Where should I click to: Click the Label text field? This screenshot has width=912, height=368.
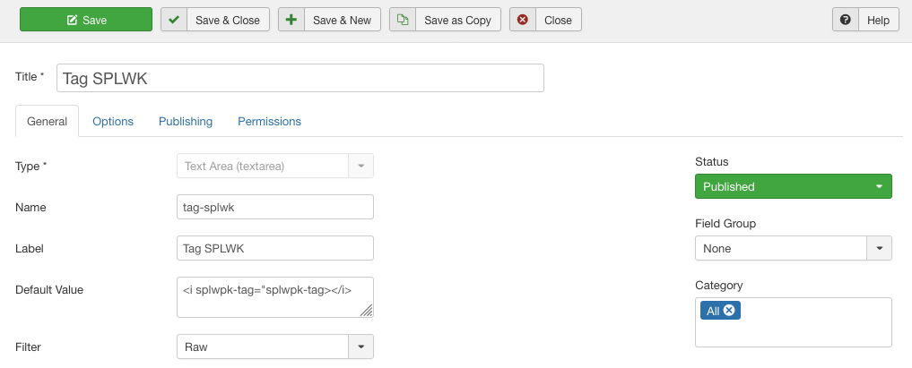(x=274, y=248)
